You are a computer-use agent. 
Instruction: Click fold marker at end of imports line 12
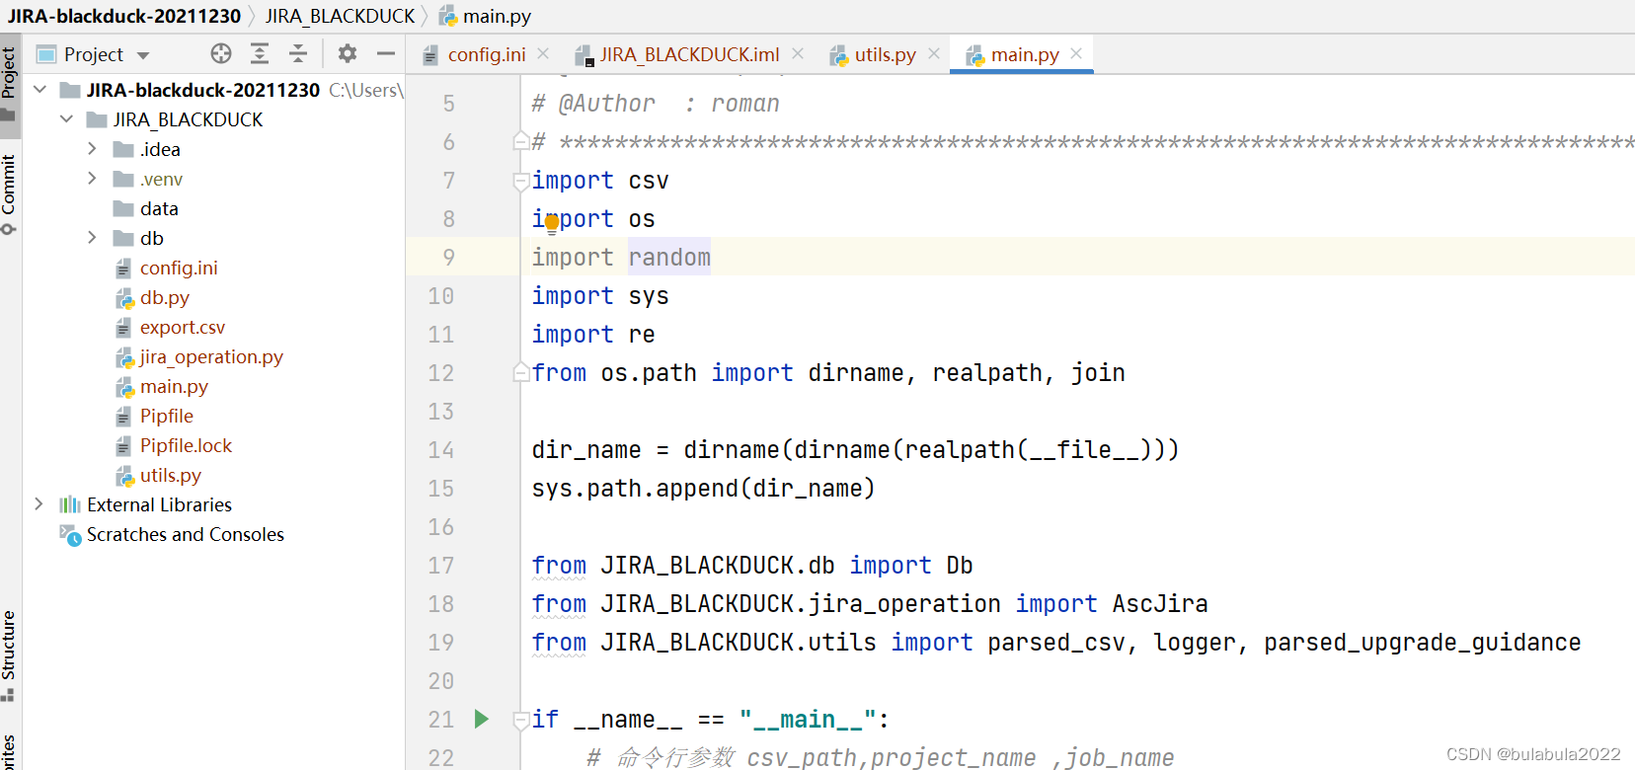pos(520,372)
